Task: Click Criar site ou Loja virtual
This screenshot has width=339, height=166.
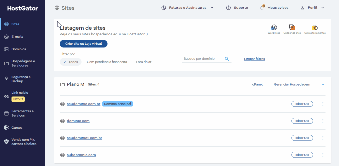Action: [83, 44]
